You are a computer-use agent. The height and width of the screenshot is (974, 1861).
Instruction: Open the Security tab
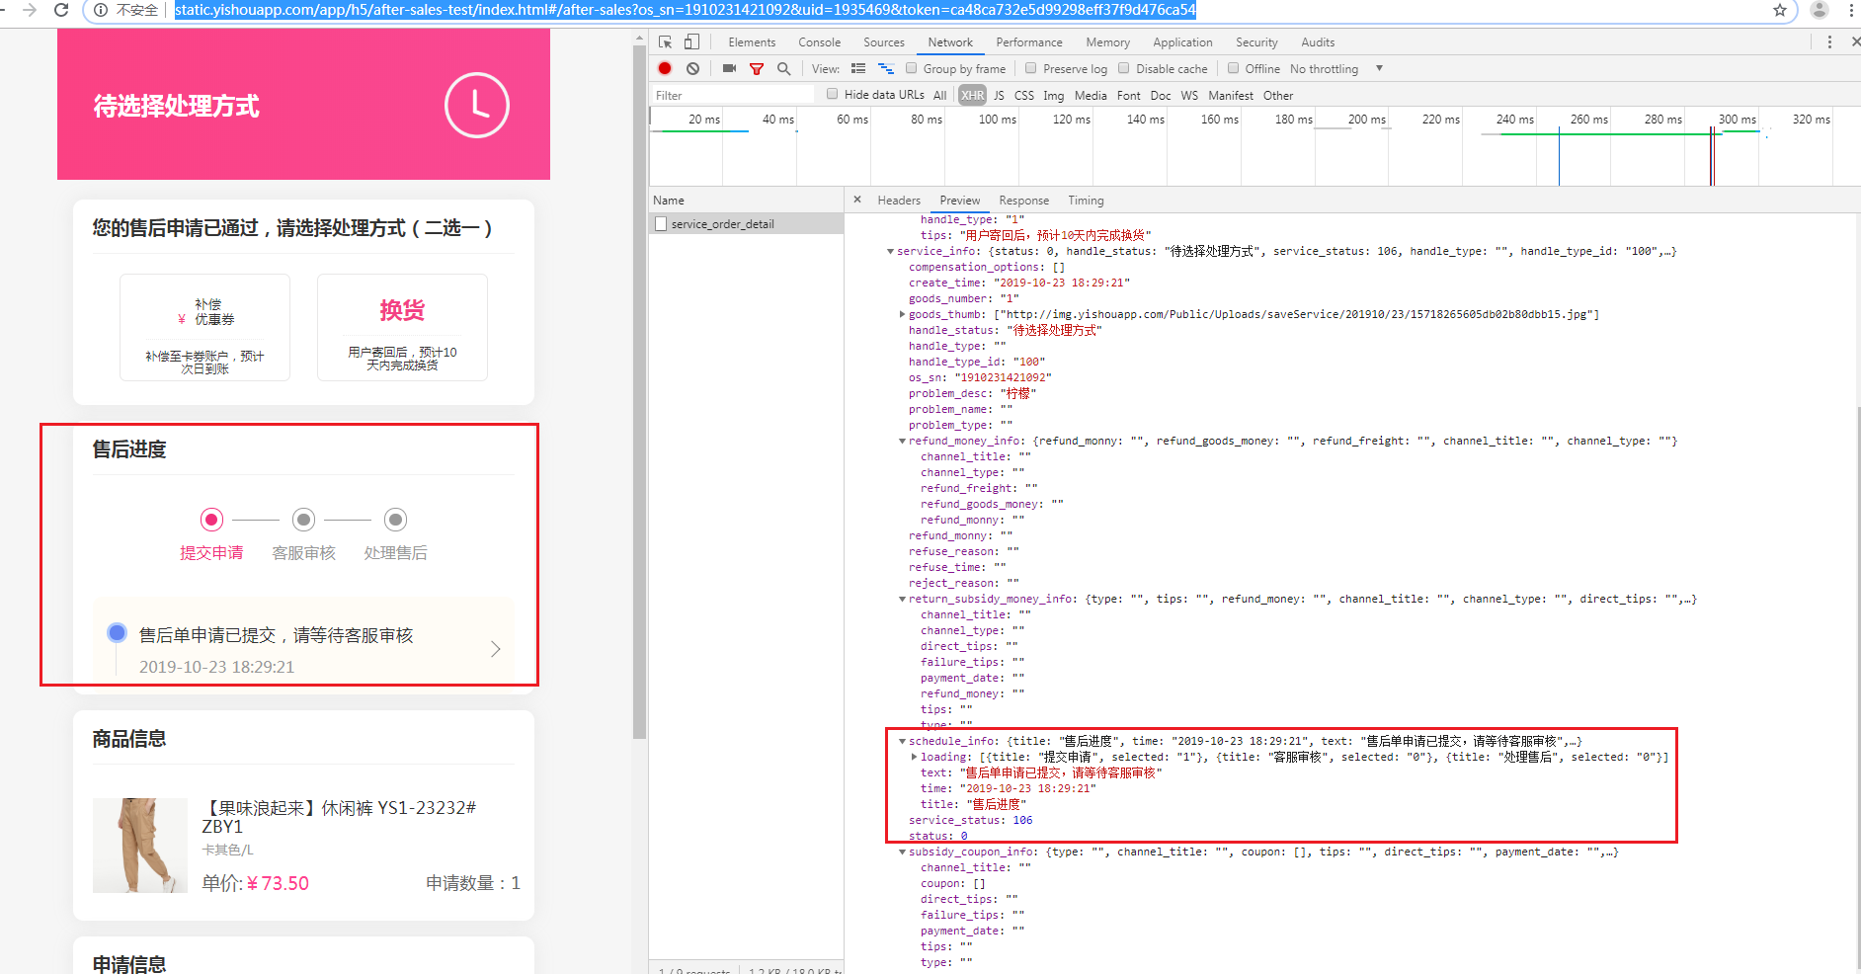pyautogui.click(x=1256, y=42)
